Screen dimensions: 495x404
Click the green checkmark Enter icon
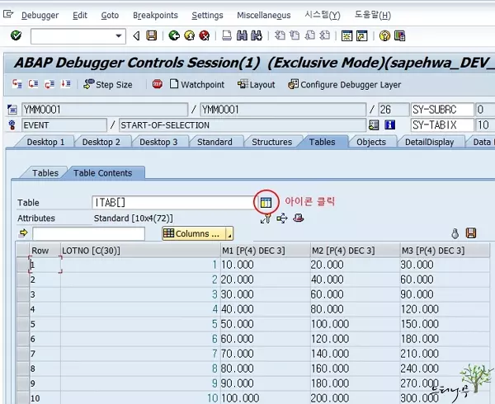[16, 35]
